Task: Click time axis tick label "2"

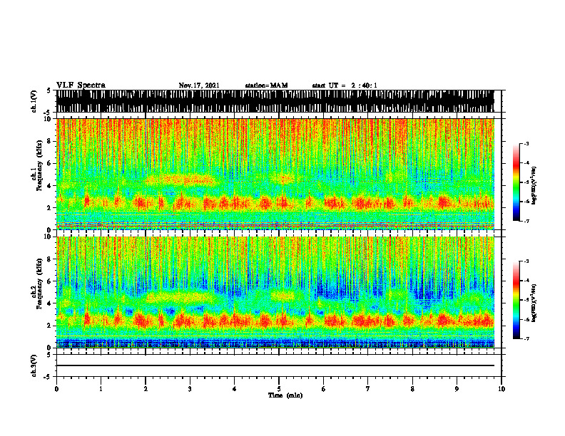Action: point(146,389)
